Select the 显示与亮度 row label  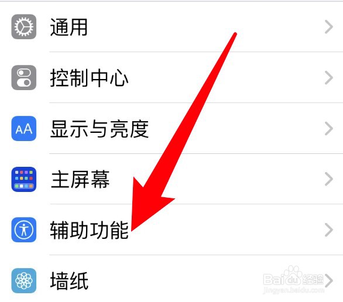pyautogui.click(x=100, y=129)
